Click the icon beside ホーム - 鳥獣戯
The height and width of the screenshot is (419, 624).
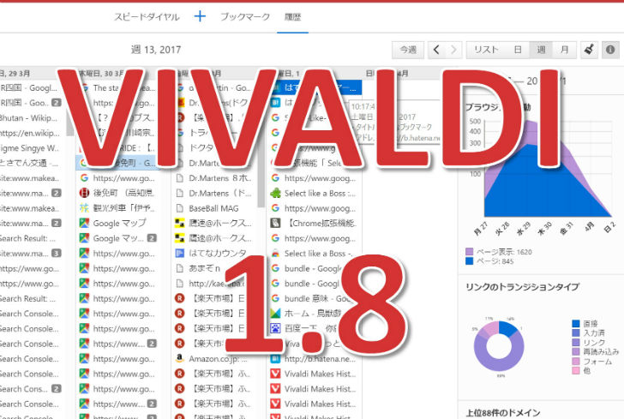[275, 314]
